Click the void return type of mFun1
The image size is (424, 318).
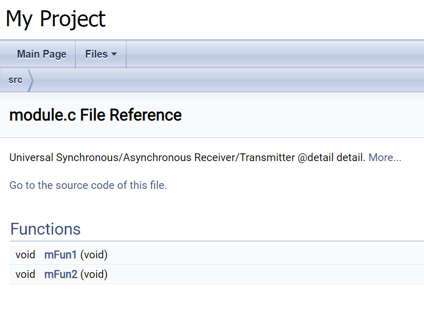pyautogui.click(x=25, y=255)
